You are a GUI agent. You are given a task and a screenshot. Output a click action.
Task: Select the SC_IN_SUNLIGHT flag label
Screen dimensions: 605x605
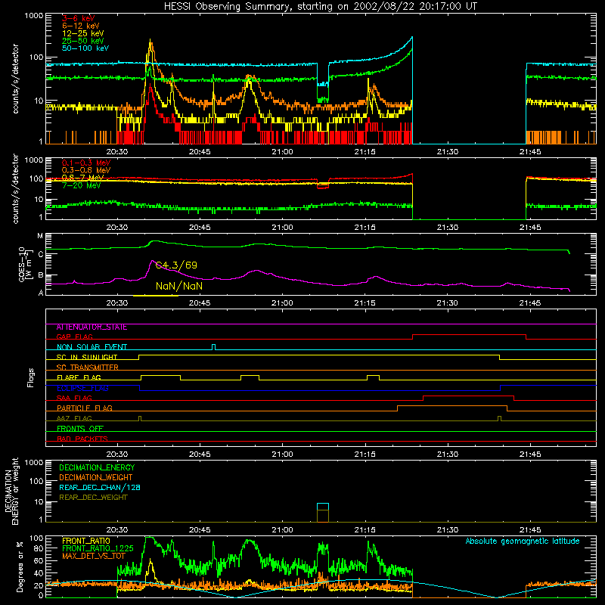click(x=87, y=357)
